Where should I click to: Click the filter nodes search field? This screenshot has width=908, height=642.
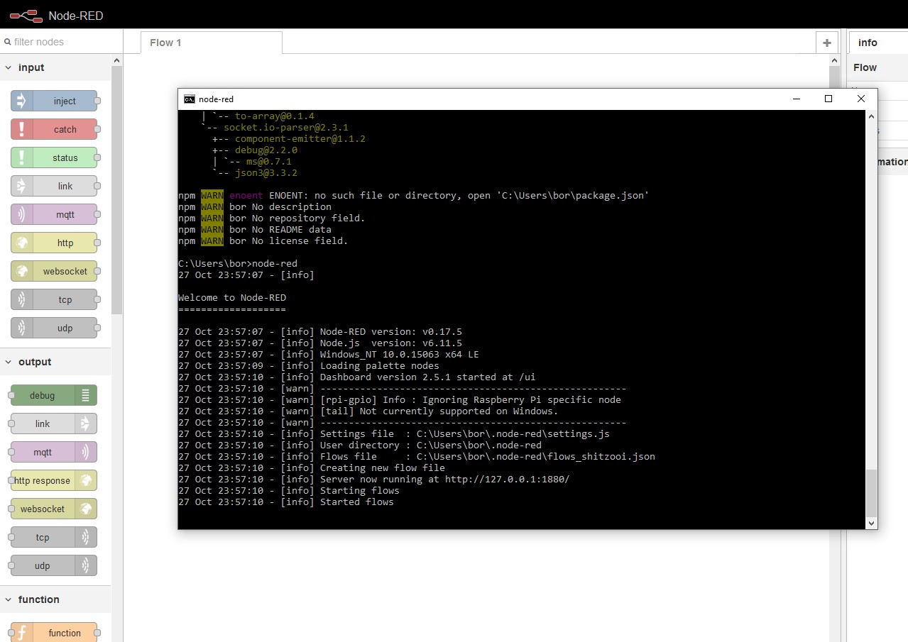pyautogui.click(x=61, y=42)
